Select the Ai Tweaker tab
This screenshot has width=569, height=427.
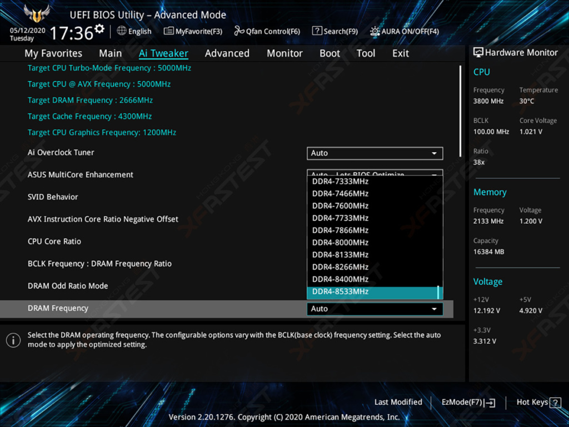(163, 53)
